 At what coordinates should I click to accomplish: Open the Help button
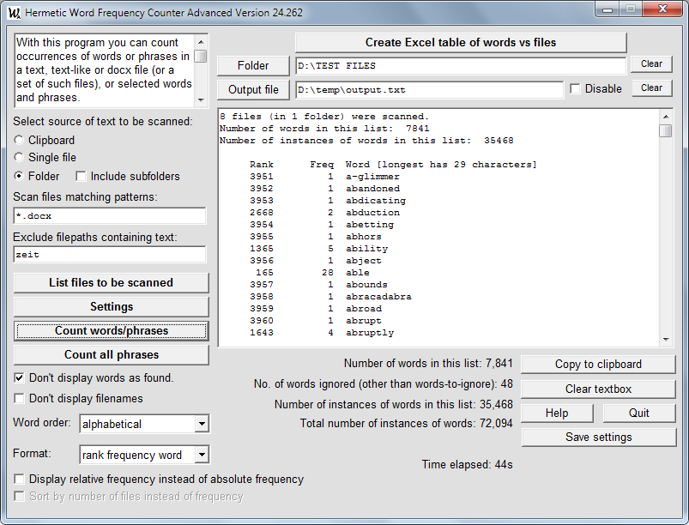(557, 413)
